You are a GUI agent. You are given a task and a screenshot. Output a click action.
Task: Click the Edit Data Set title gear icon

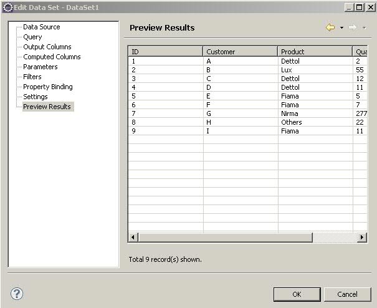pos(8,7)
